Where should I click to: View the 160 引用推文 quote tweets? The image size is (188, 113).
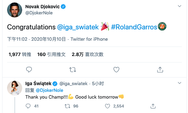click(51, 55)
